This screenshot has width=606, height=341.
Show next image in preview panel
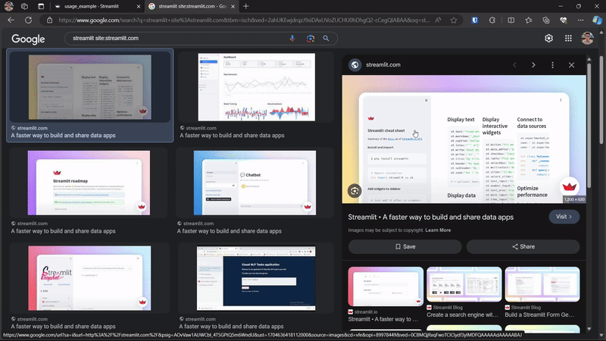pos(533,65)
